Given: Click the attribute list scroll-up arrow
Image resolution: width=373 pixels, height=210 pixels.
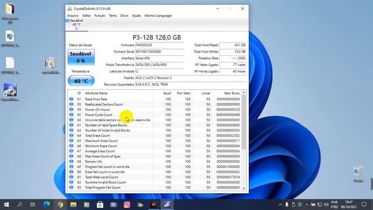Looking at the screenshot, I should (244, 93).
